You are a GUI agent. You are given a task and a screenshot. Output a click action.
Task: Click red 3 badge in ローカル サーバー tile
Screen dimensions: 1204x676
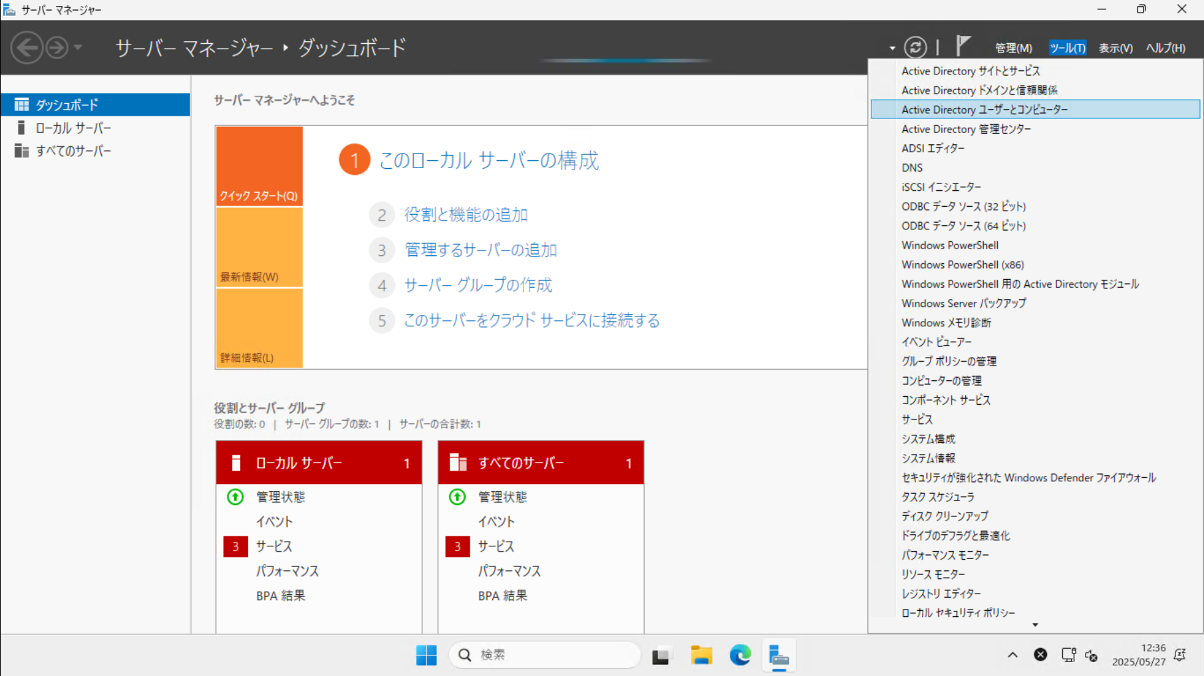tap(235, 546)
